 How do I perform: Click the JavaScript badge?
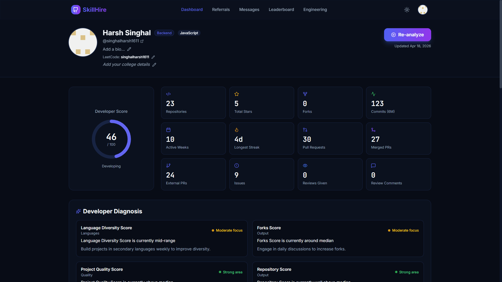[189, 33]
